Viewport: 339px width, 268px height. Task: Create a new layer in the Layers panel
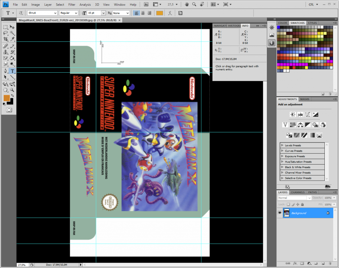click(323, 263)
